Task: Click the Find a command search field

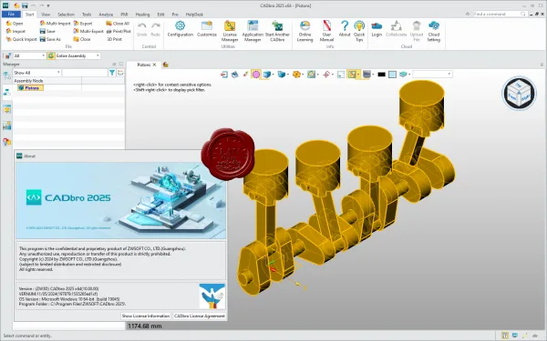Action: [x=500, y=14]
